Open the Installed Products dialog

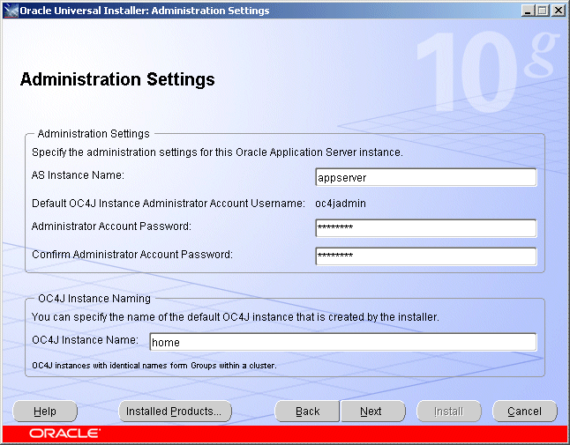pyautogui.click(x=176, y=412)
